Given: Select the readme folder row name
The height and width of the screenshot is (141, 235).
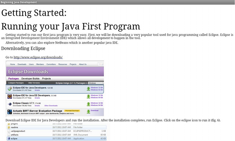Looking at the screenshot, I should pos(14,127).
